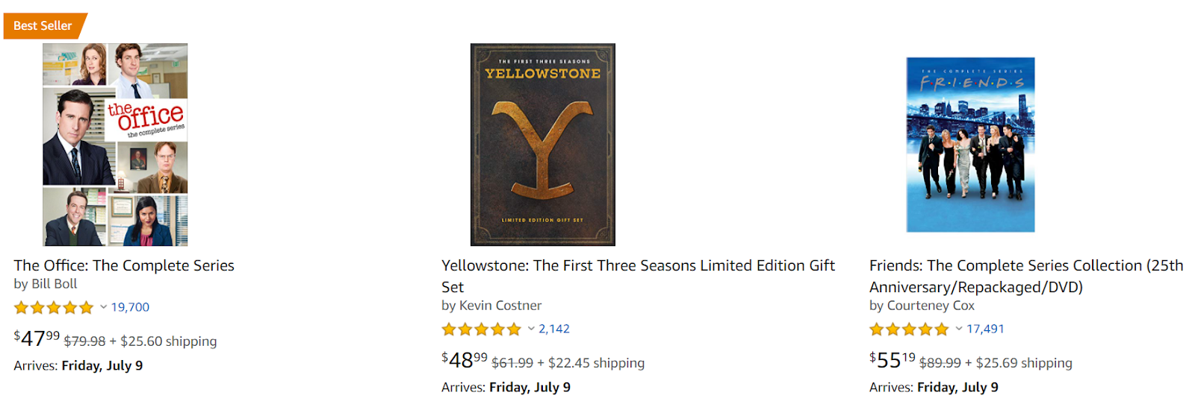The width and height of the screenshot is (1195, 404).
Task: Open the Friends complete series cover image
Action: (970, 145)
